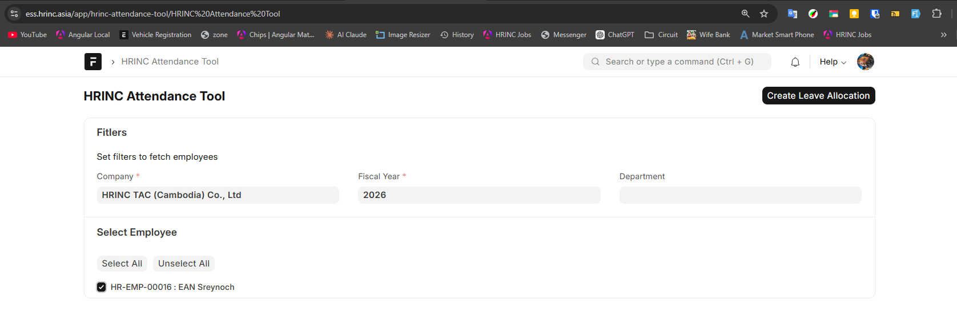Open the Extensions puzzle piece menu

(936, 14)
